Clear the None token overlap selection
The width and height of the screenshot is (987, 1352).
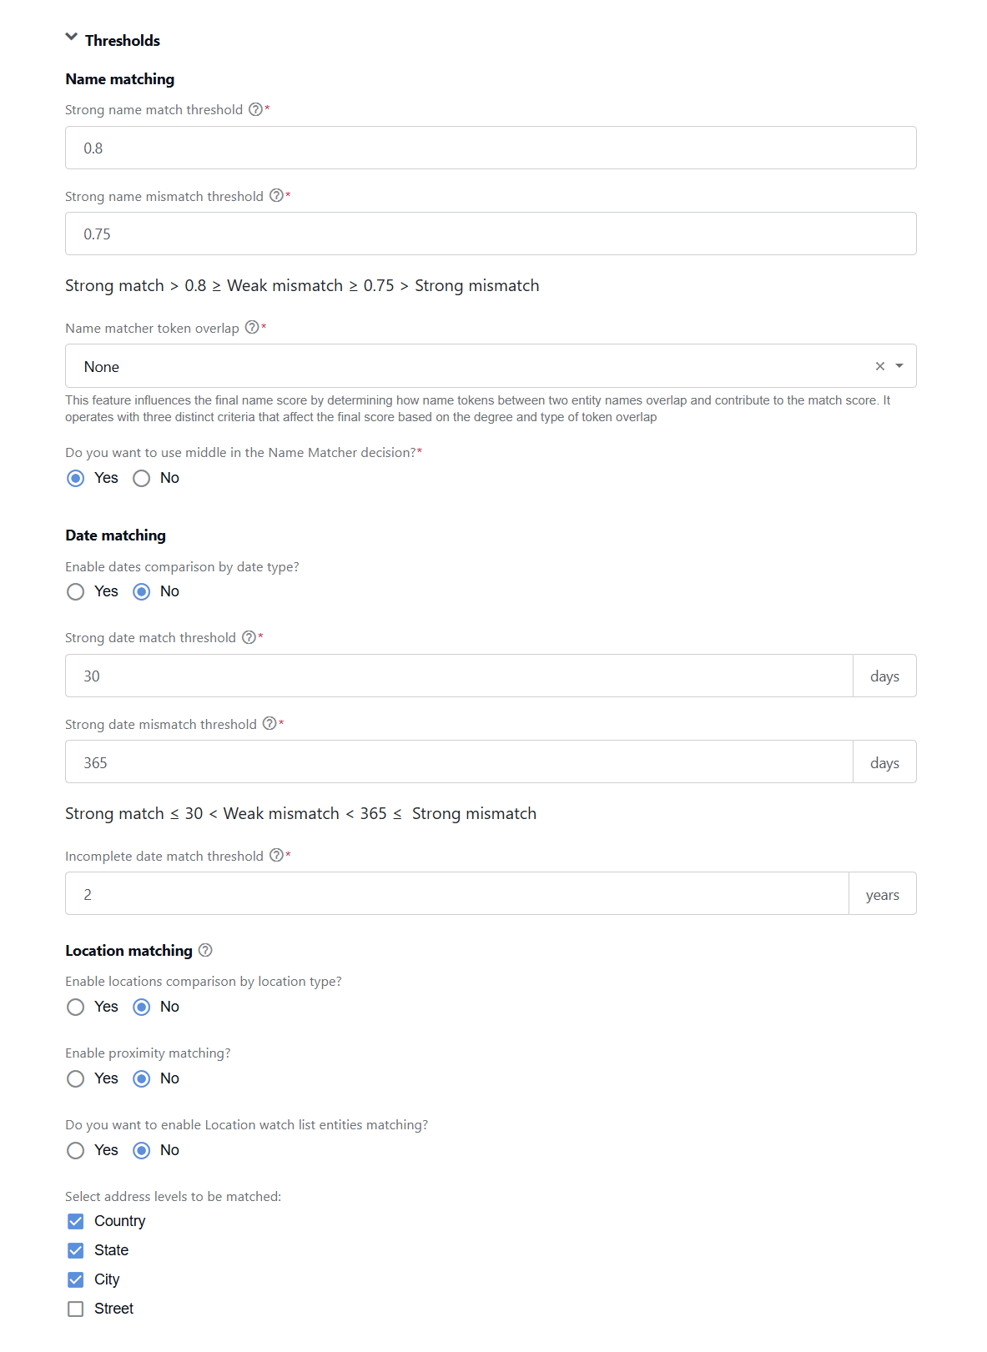(x=879, y=366)
